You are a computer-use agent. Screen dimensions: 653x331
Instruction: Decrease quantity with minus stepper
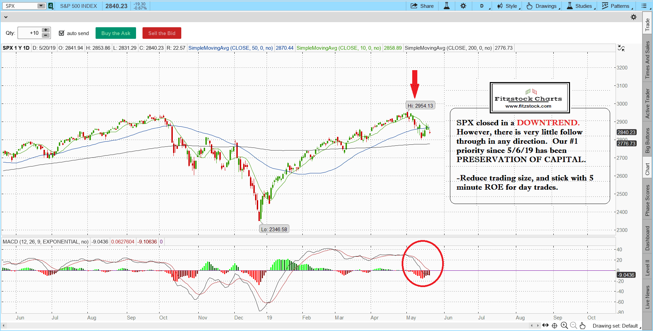click(46, 36)
